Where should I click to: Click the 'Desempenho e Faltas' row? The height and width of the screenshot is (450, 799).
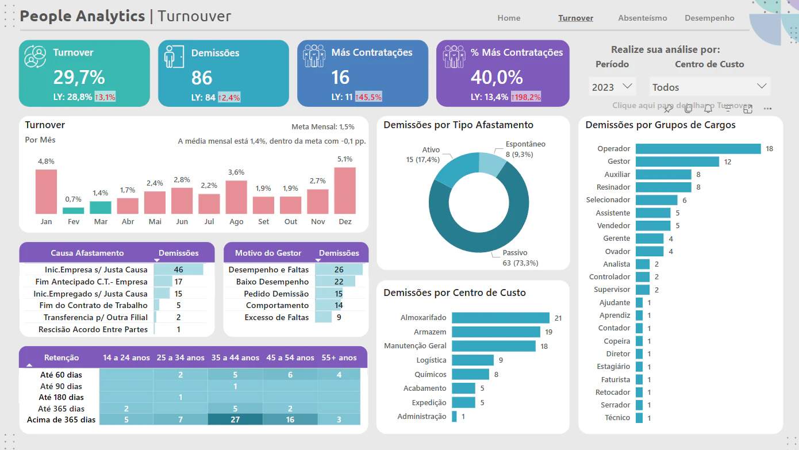point(295,270)
